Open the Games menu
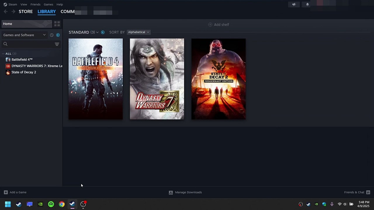This screenshot has width=374, height=210. click(x=48, y=4)
